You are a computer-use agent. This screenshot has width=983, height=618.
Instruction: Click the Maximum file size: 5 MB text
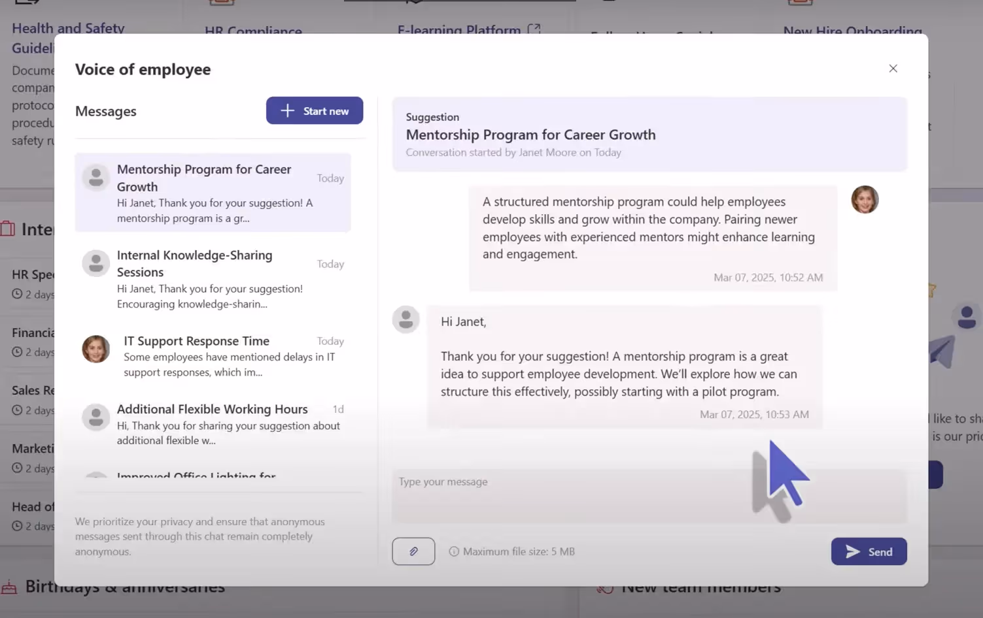[519, 551]
